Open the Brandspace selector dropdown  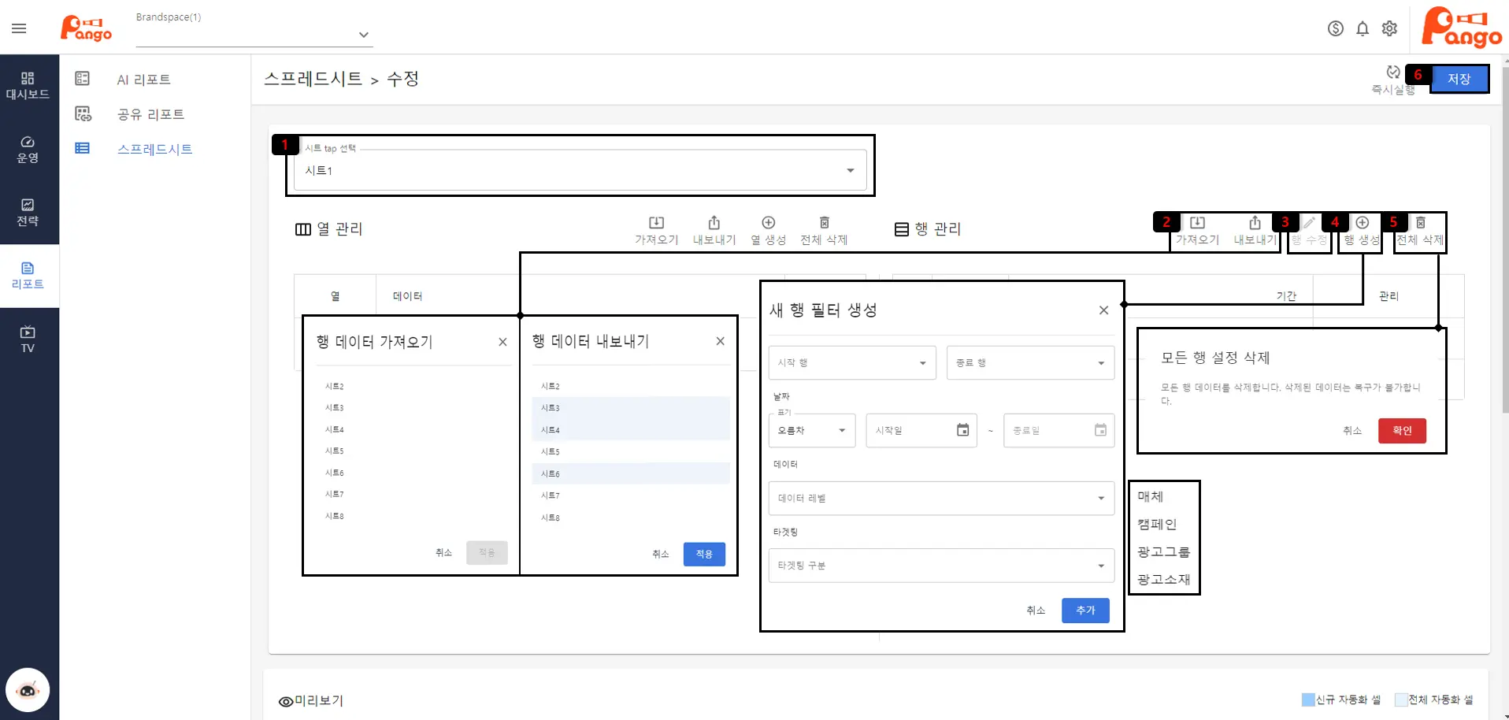click(363, 35)
